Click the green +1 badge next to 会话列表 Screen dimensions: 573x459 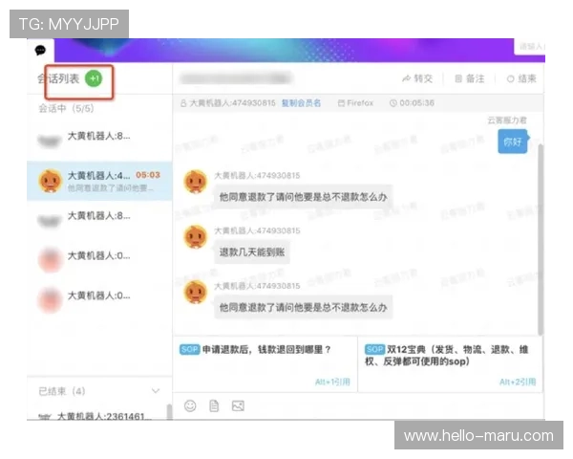[x=94, y=78]
